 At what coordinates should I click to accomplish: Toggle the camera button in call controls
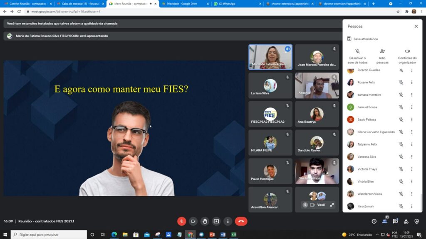pyautogui.click(x=193, y=222)
